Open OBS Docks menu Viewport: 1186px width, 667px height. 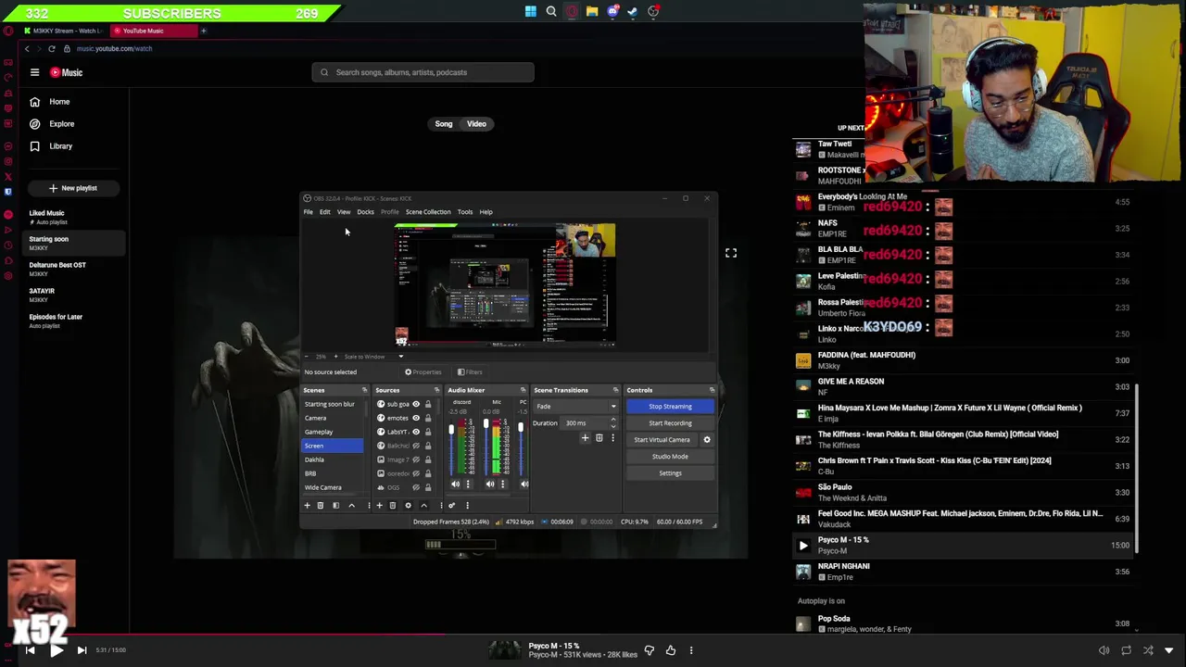tap(366, 212)
